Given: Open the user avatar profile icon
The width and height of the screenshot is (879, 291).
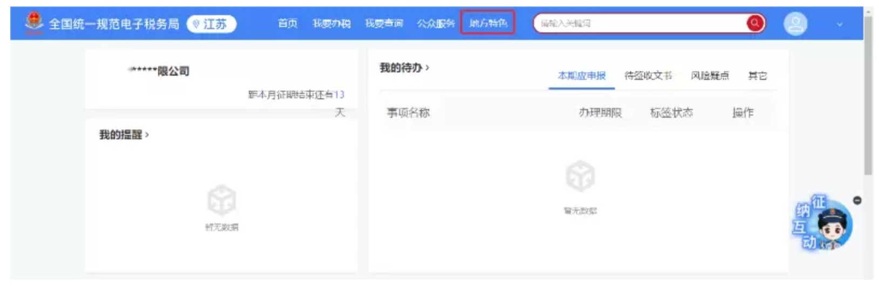Looking at the screenshot, I should [x=795, y=24].
